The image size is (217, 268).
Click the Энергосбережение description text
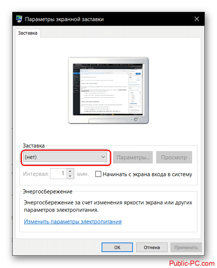[108, 206]
